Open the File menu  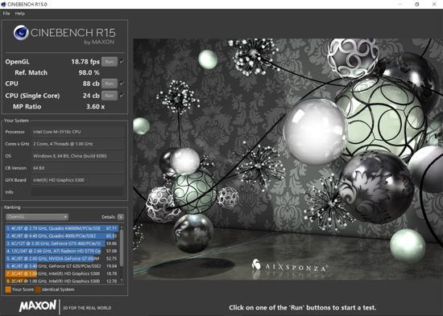tap(6, 13)
